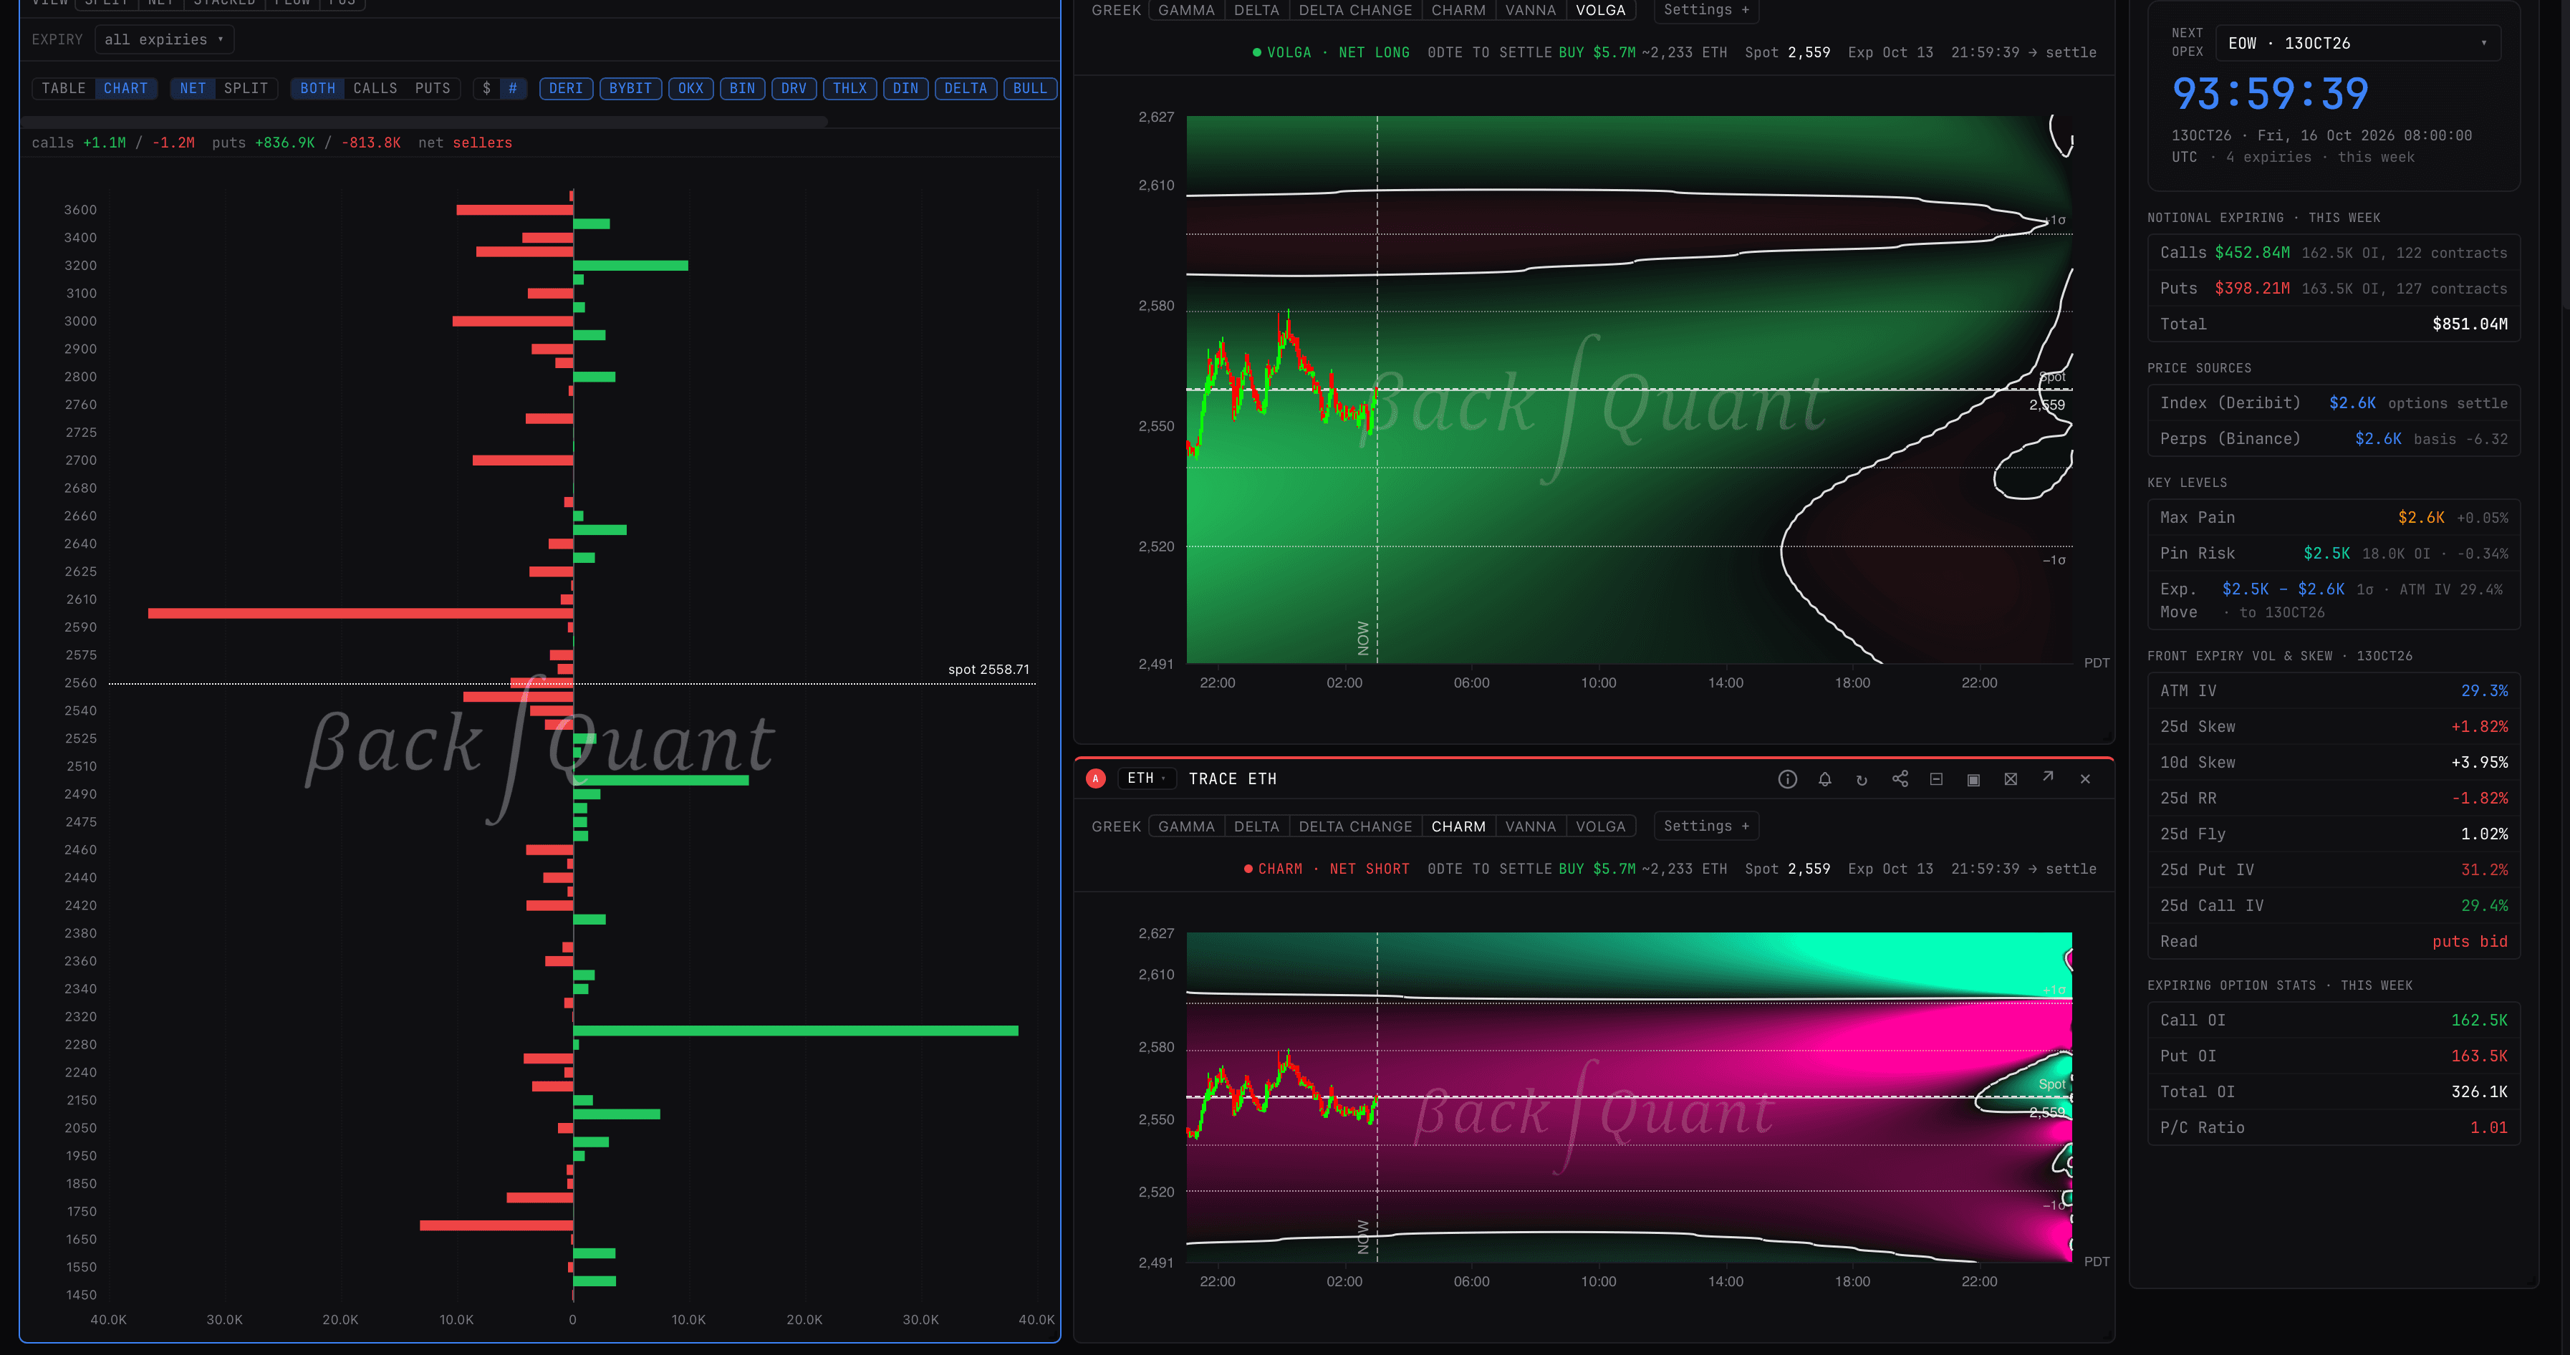Viewport: 2570px width, 1355px height.
Task: Click the crossed-box icon in TRACE ETH header
Action: (2011, 779)
